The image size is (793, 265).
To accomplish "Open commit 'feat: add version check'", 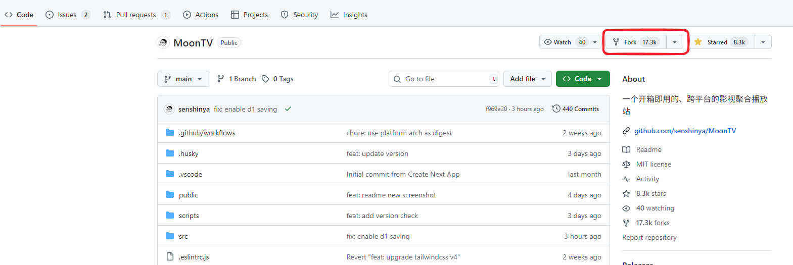I will [x=383, y=216].
